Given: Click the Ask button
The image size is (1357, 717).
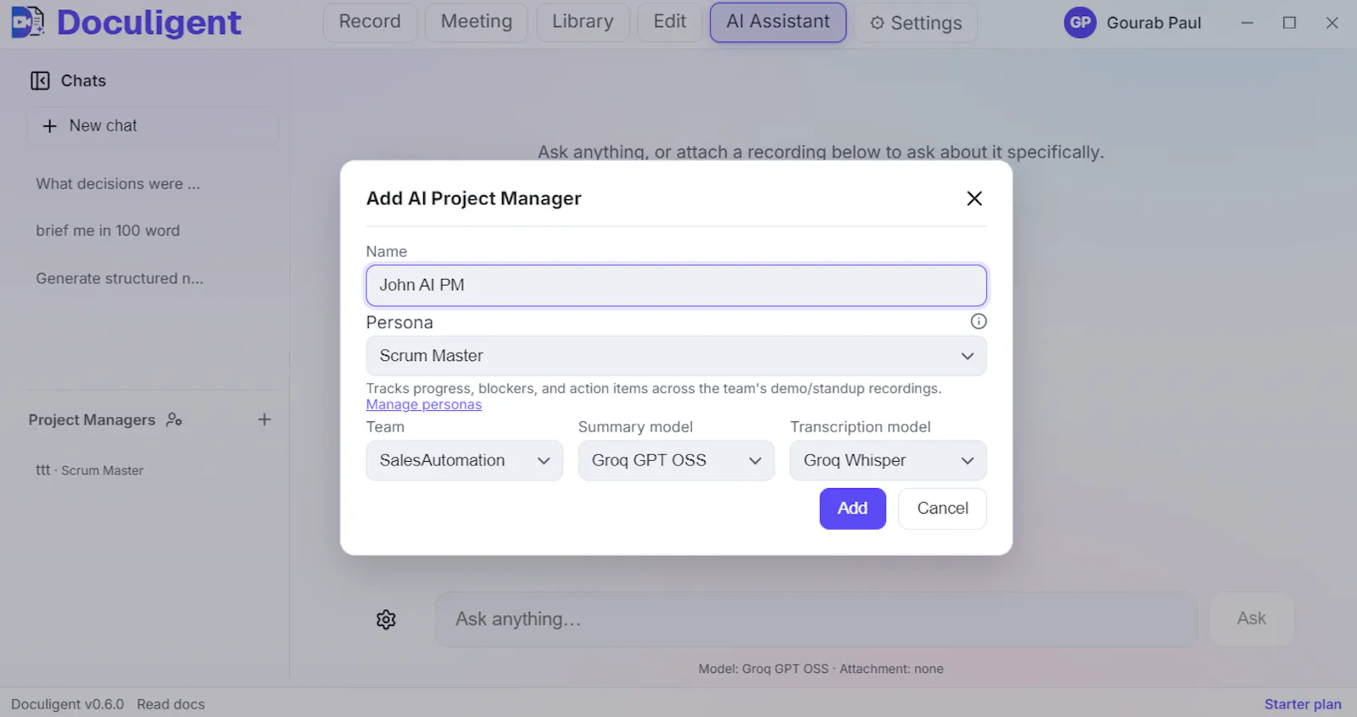Looking at the screenshot, I should pos(1251,619).
